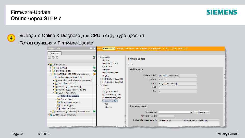
Task: Click the back navigation arrow in Project tree toolbar
Action: (53, 57)
